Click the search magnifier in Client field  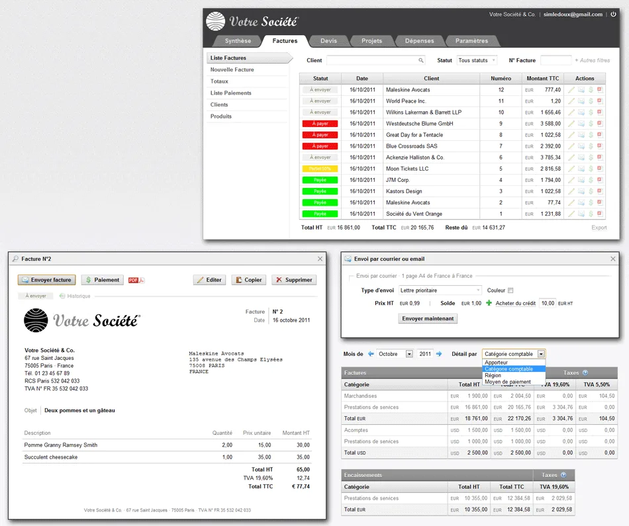pyautogui.click(x=421, y=60)
